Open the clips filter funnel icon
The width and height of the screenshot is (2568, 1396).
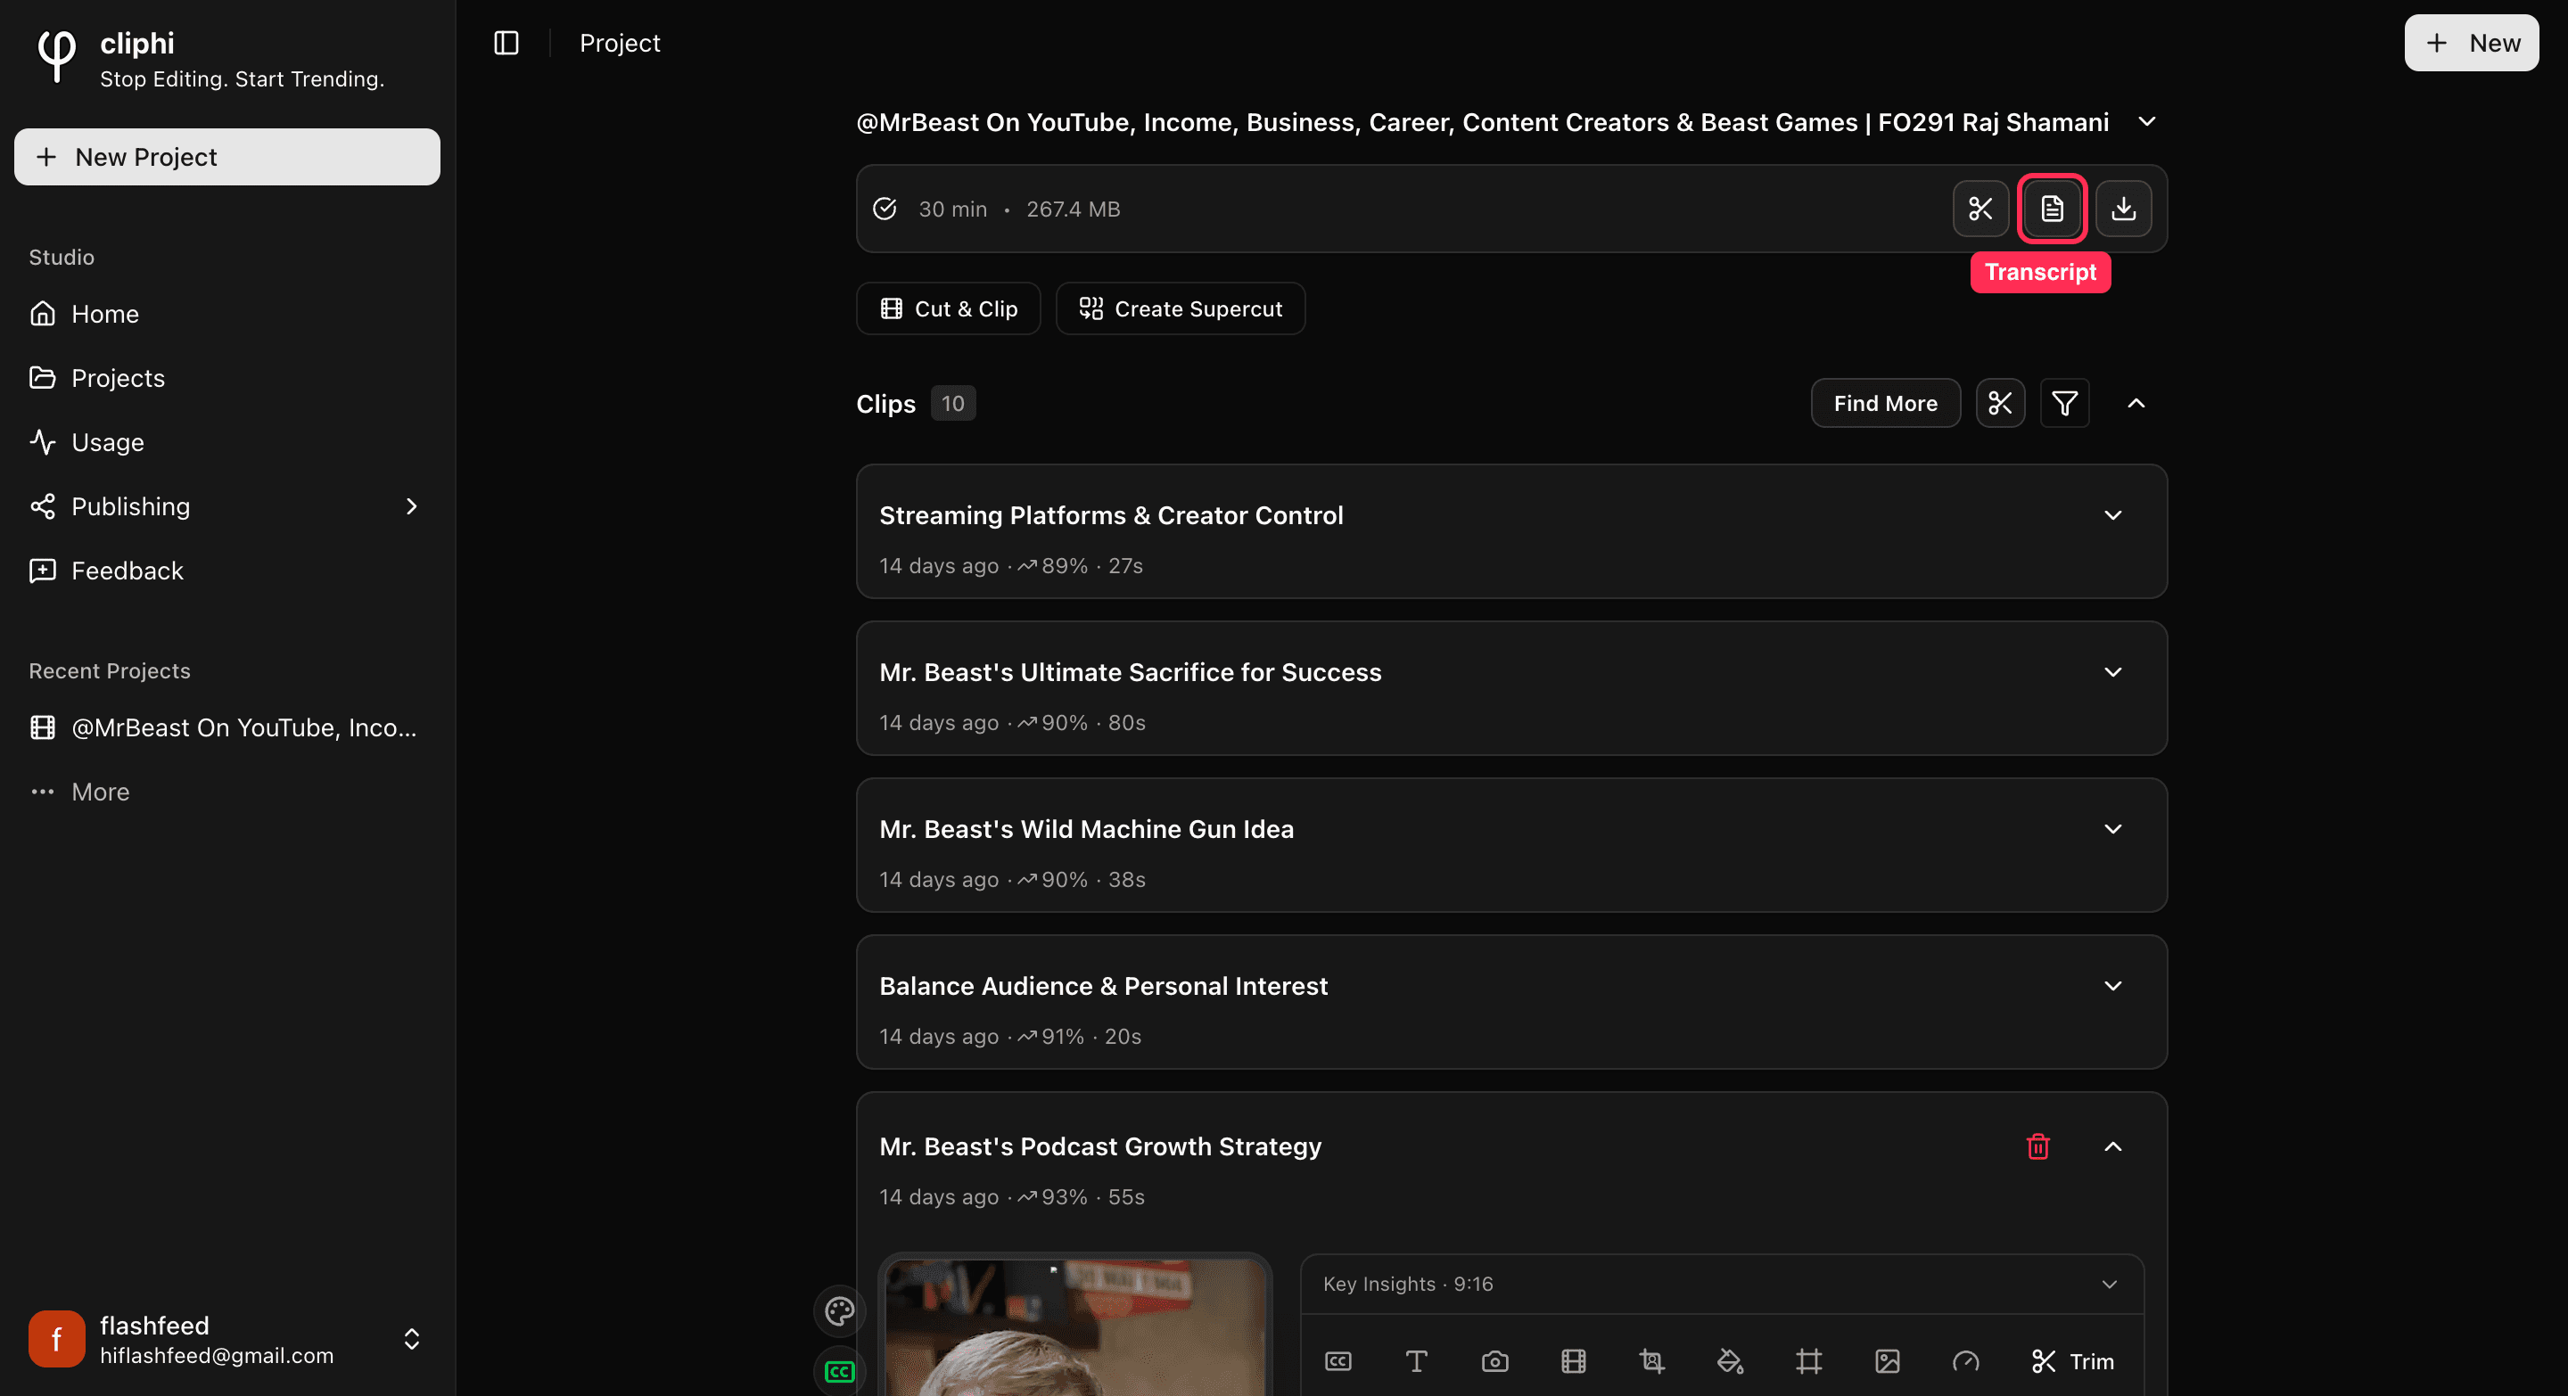pyautogui.click(x=2064, y=404)
